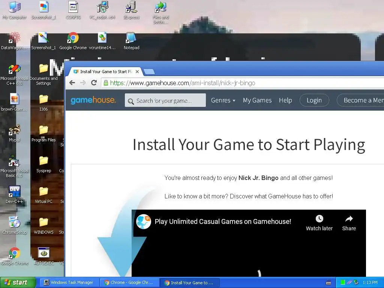
Task: Open the My Computer desktop icon
Action: [14, 10]
